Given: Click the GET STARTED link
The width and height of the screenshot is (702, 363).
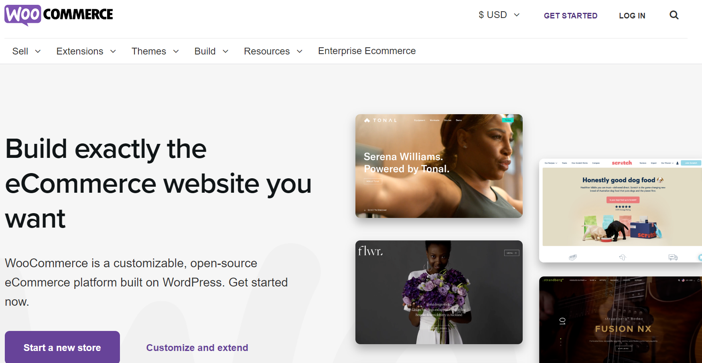Looking at the screenshot, I should [570, 16].
